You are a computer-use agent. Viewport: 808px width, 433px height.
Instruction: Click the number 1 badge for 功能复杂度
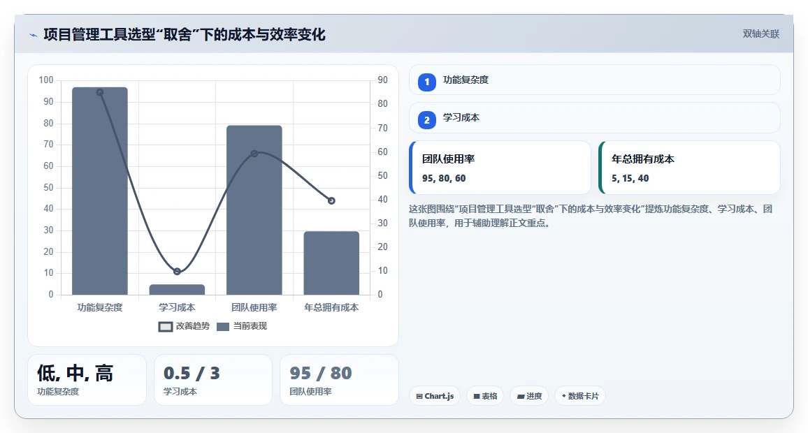(426, 82)
